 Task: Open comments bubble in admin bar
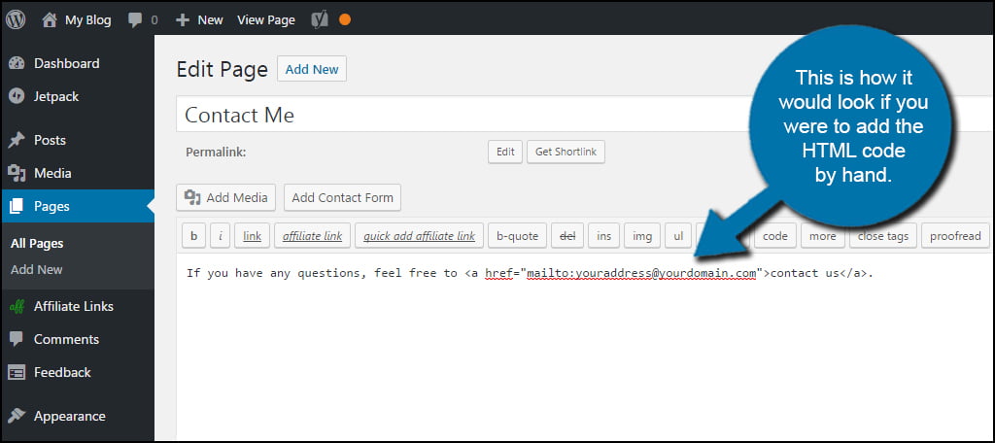click(x=135, y=20)
